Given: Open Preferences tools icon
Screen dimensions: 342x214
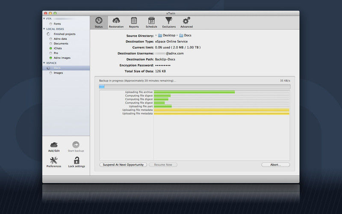Looking at the screenshot, I should (x=54, y=160).
